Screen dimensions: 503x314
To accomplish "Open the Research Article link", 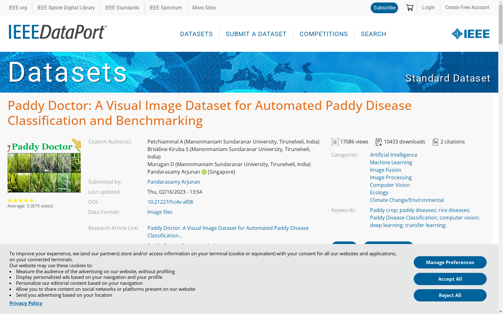I will tap(228, 232).
